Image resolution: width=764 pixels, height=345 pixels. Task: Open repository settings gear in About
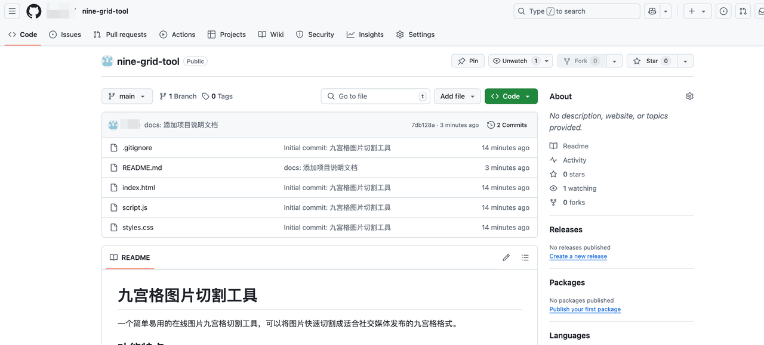tap(689, 97)
